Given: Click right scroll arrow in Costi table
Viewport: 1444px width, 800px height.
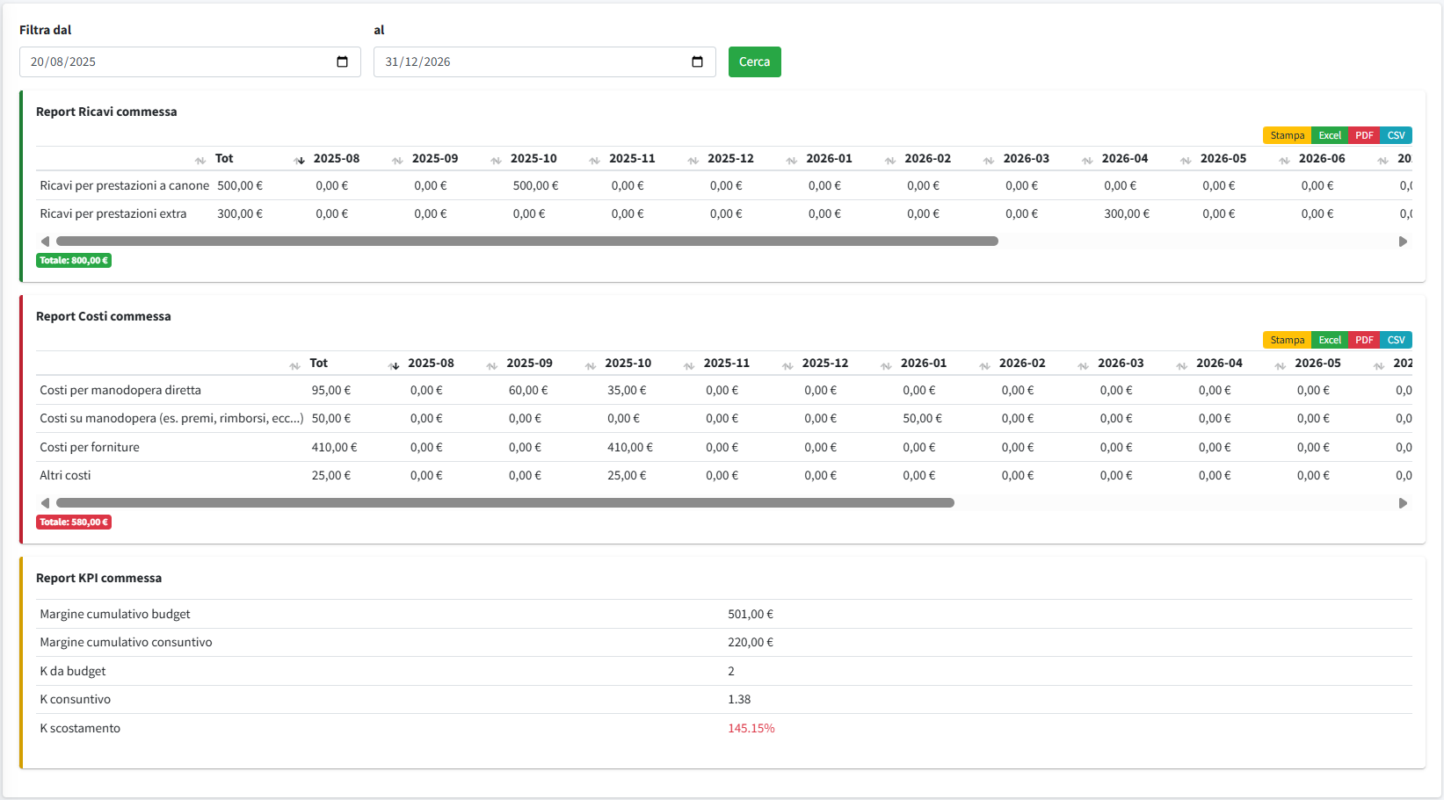Looking at the screenshot, I should pos(1403,503).
